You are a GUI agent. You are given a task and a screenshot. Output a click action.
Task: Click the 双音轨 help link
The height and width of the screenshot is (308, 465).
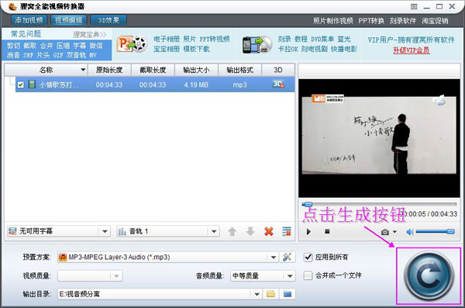click(x=76, y=55)
